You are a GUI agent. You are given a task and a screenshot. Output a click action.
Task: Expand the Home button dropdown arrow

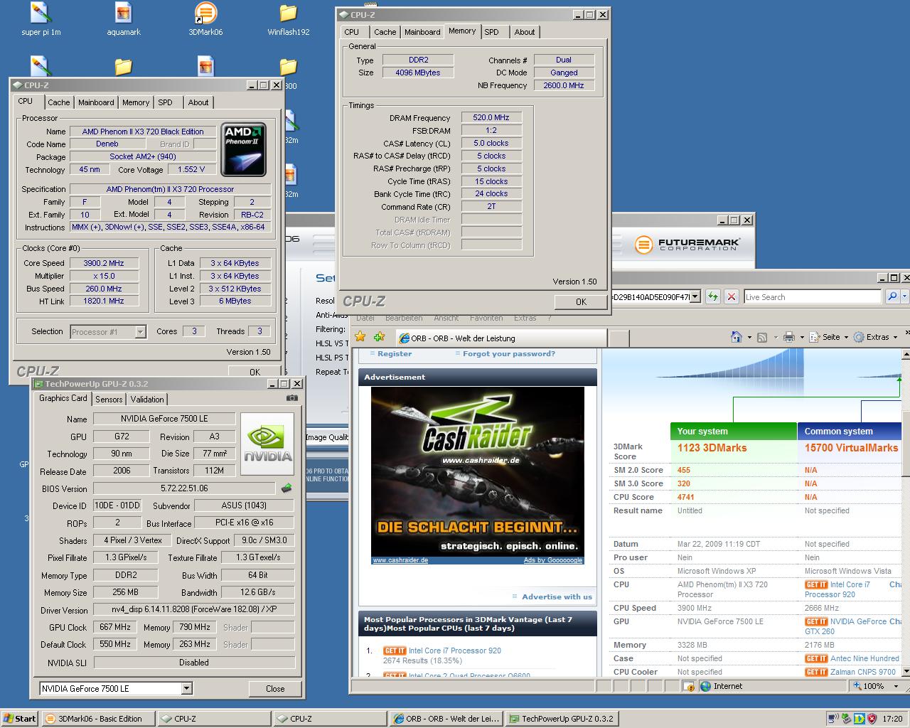[x=749, y=338]
